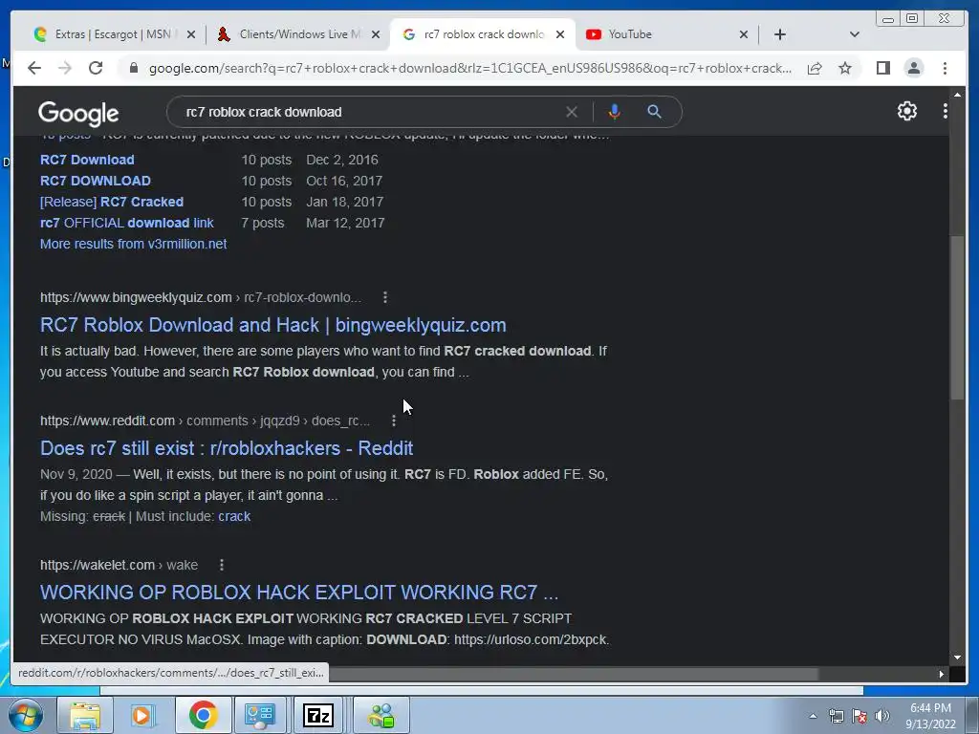Close the rc7 roblox crack tab
Screen dimensions: 979x734
[x=560, y=34]
